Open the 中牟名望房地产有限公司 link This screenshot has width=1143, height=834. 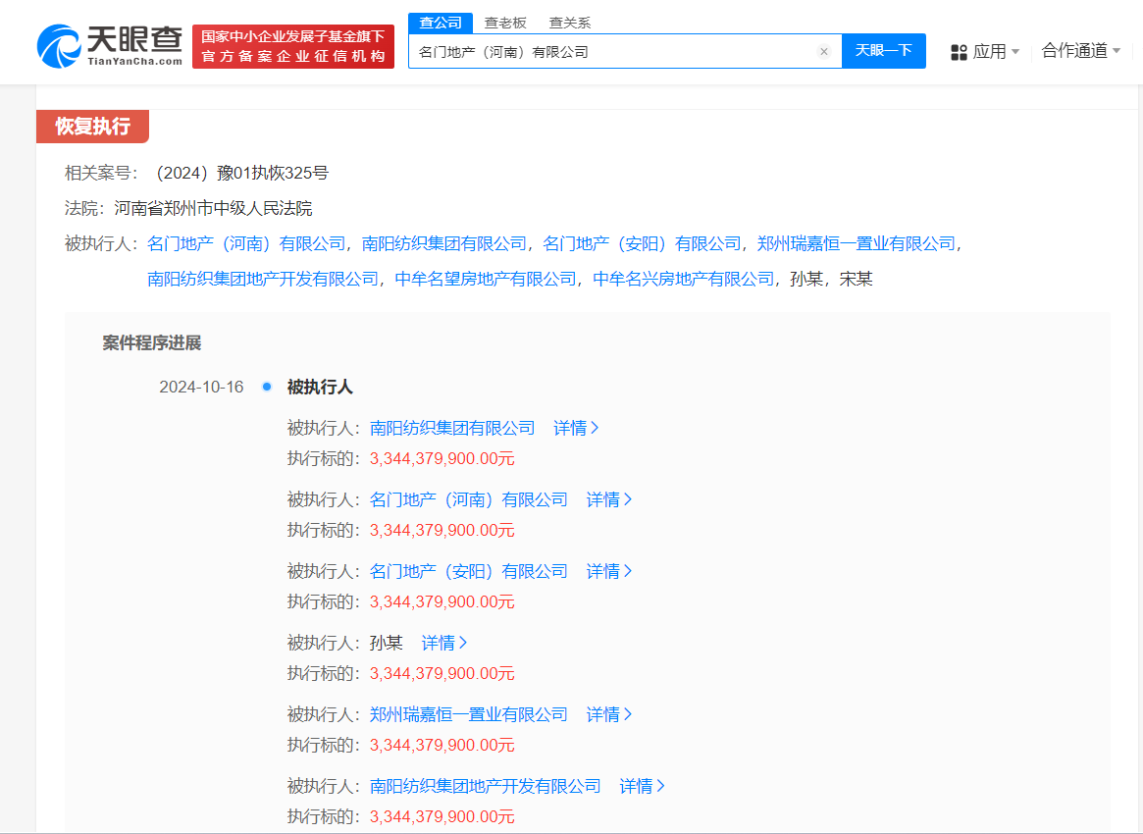click(x=486, y=280)
